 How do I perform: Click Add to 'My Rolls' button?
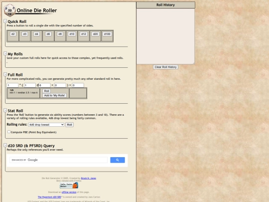(54, 95)
